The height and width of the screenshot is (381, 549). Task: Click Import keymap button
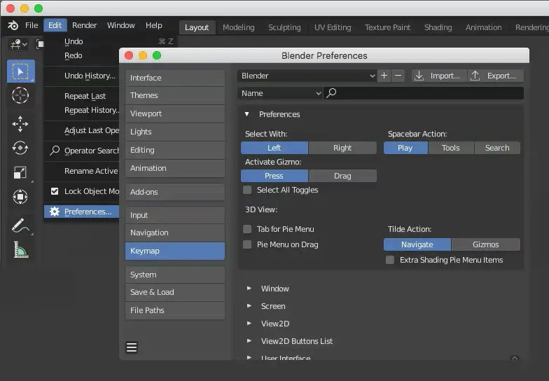[x=440, y=76]
